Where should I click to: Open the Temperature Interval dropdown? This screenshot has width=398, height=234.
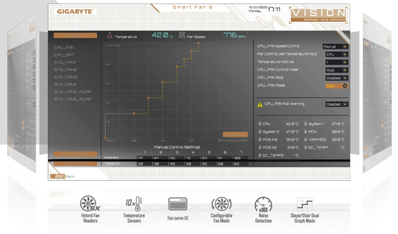[337, 62]
